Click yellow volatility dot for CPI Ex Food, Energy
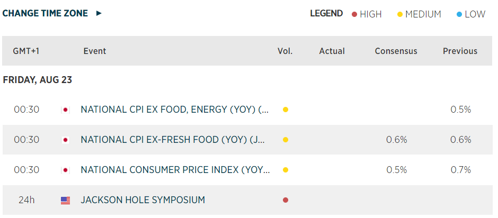498x218 pixels. pos(285,110)
